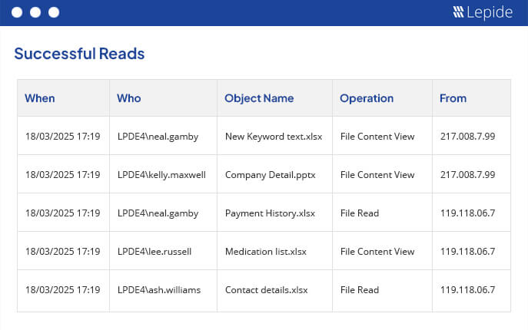Image resolution: width=528 pixels, height=330 pixels.
Task: Sort by the When column header
Action: point(40,98)
